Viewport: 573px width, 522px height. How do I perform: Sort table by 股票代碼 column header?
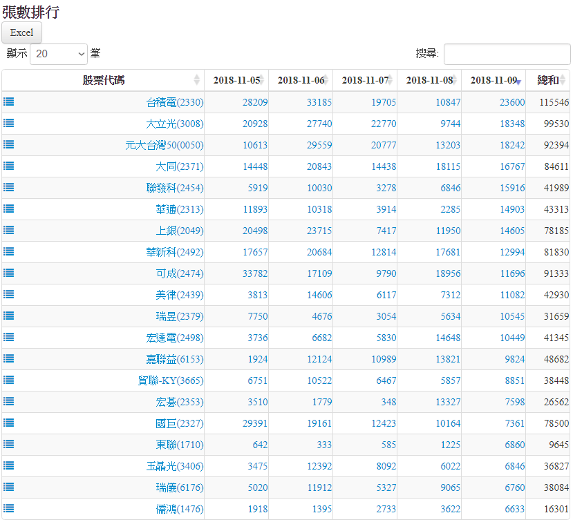click(x=103, y=80)
